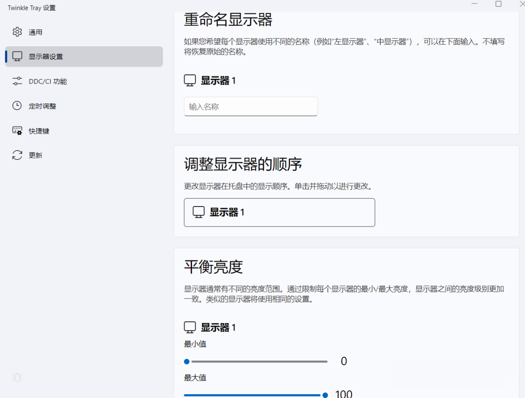The height and width of the screenshot is (398, 525).
Task: Click the Twinkle Tray 设置 window title
Action: [x=32, y=8]
